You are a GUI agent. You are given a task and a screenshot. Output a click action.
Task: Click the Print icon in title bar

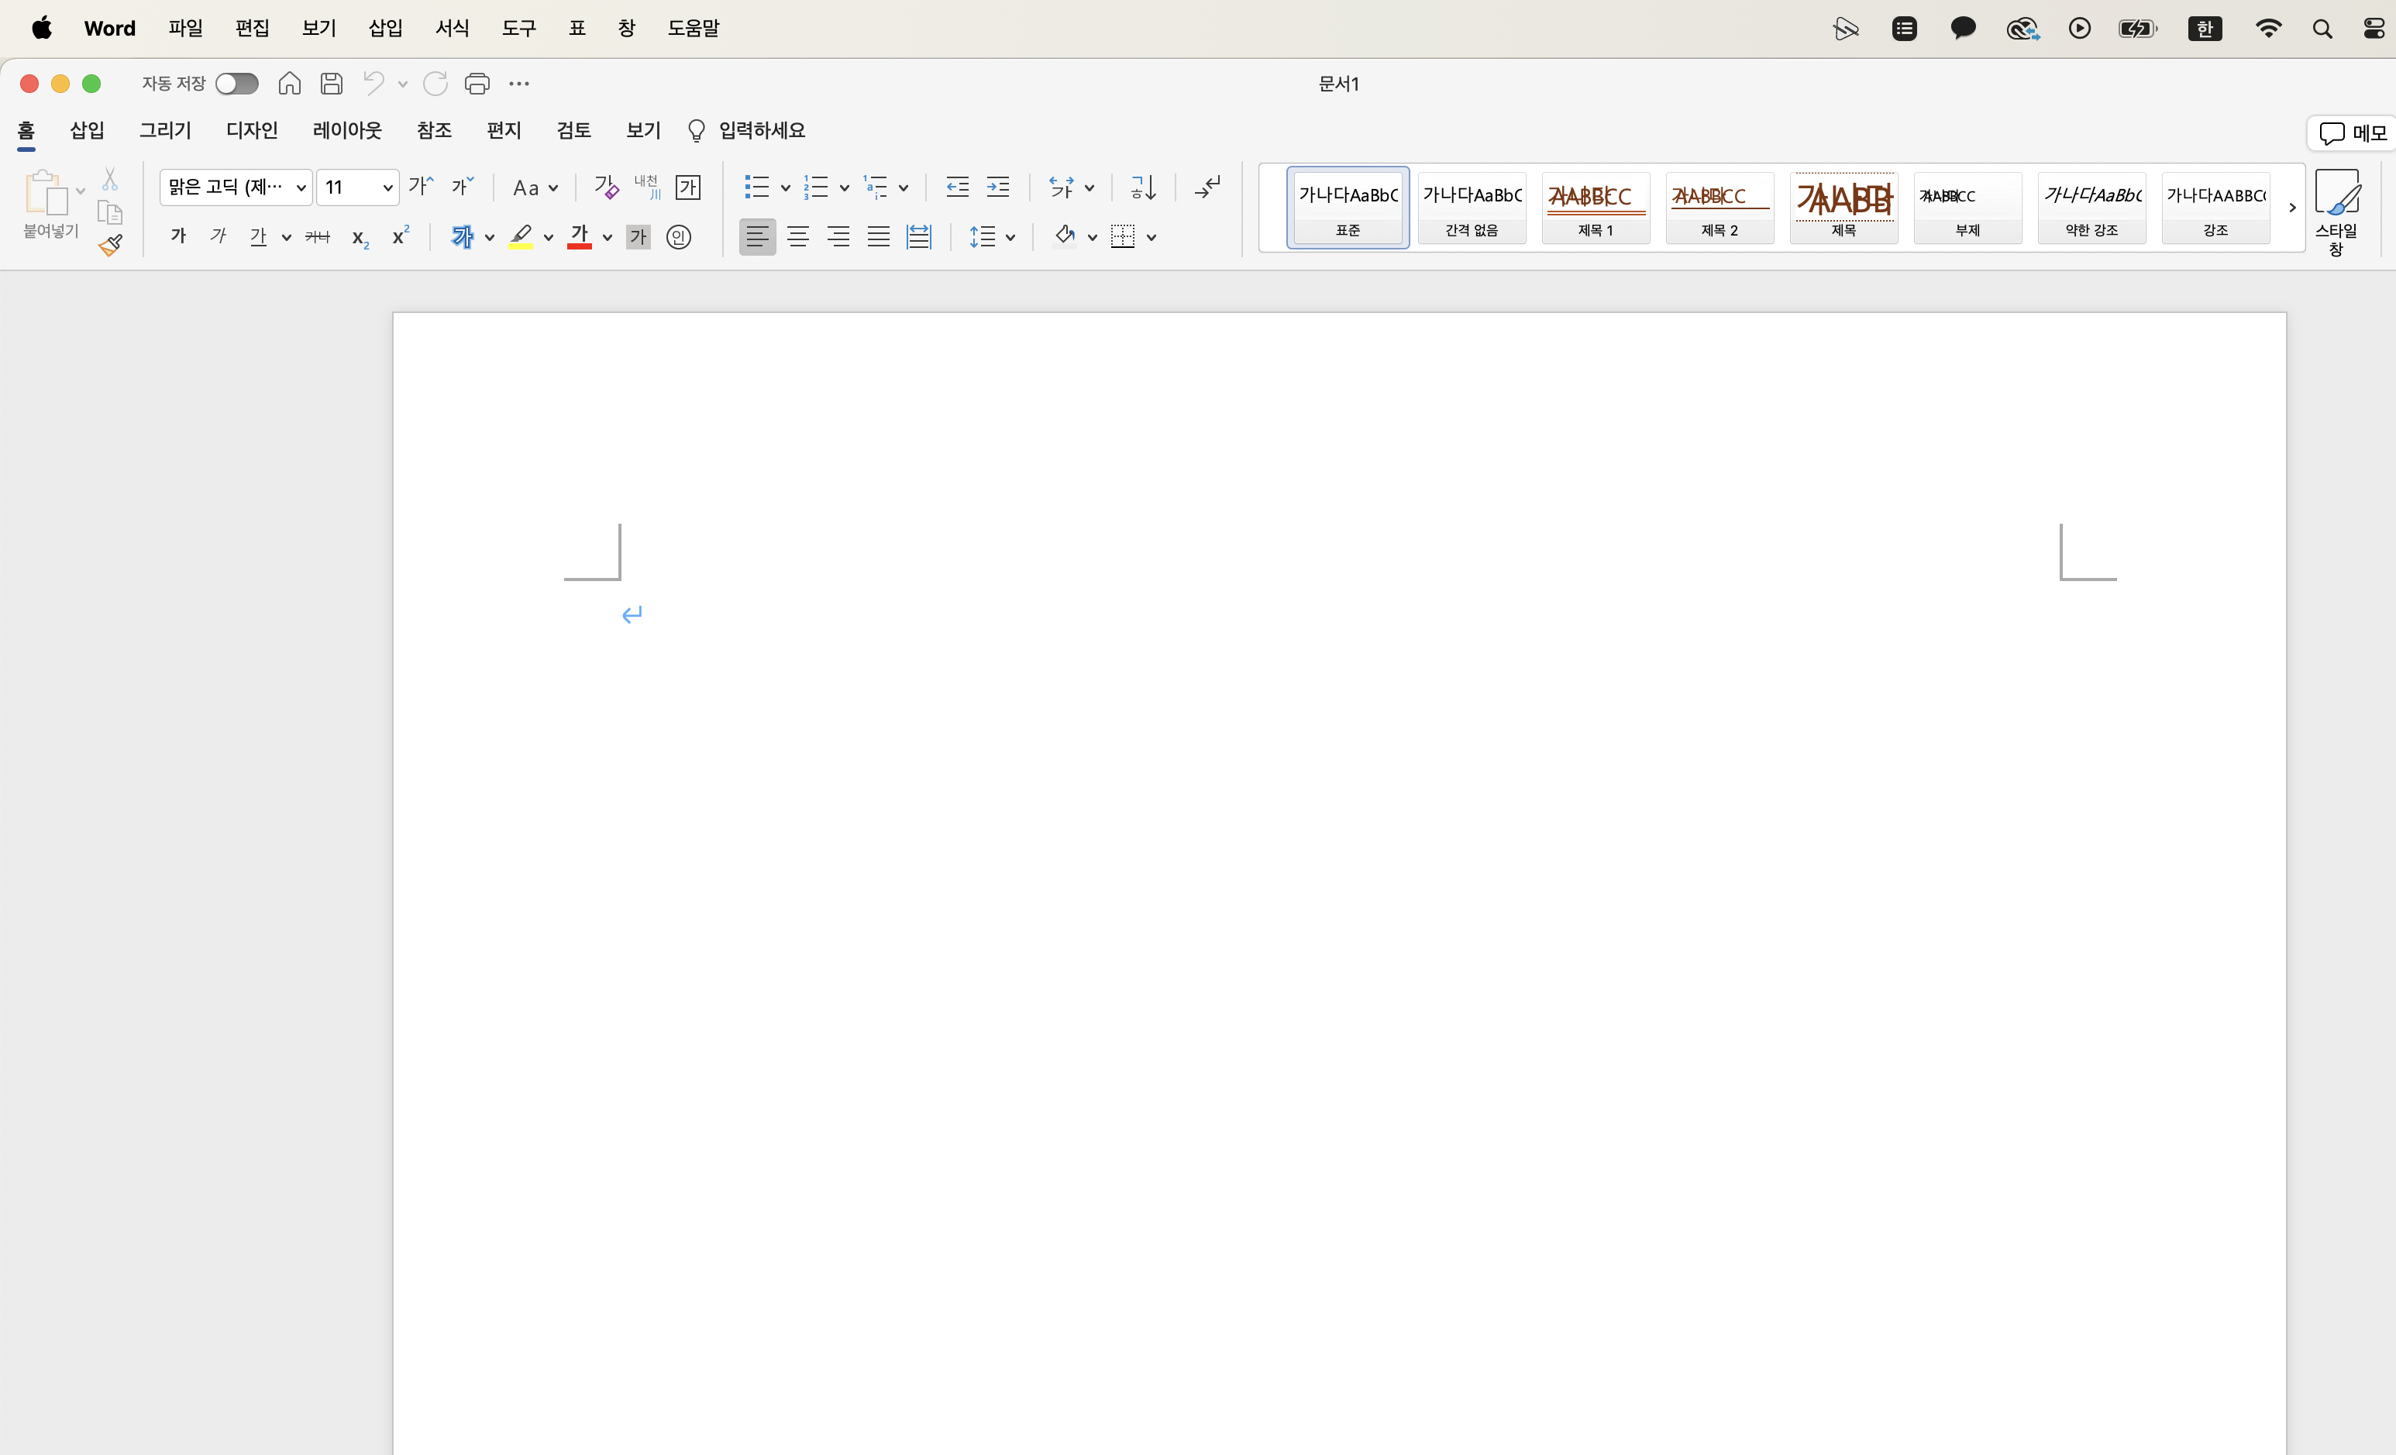[477, 84]
